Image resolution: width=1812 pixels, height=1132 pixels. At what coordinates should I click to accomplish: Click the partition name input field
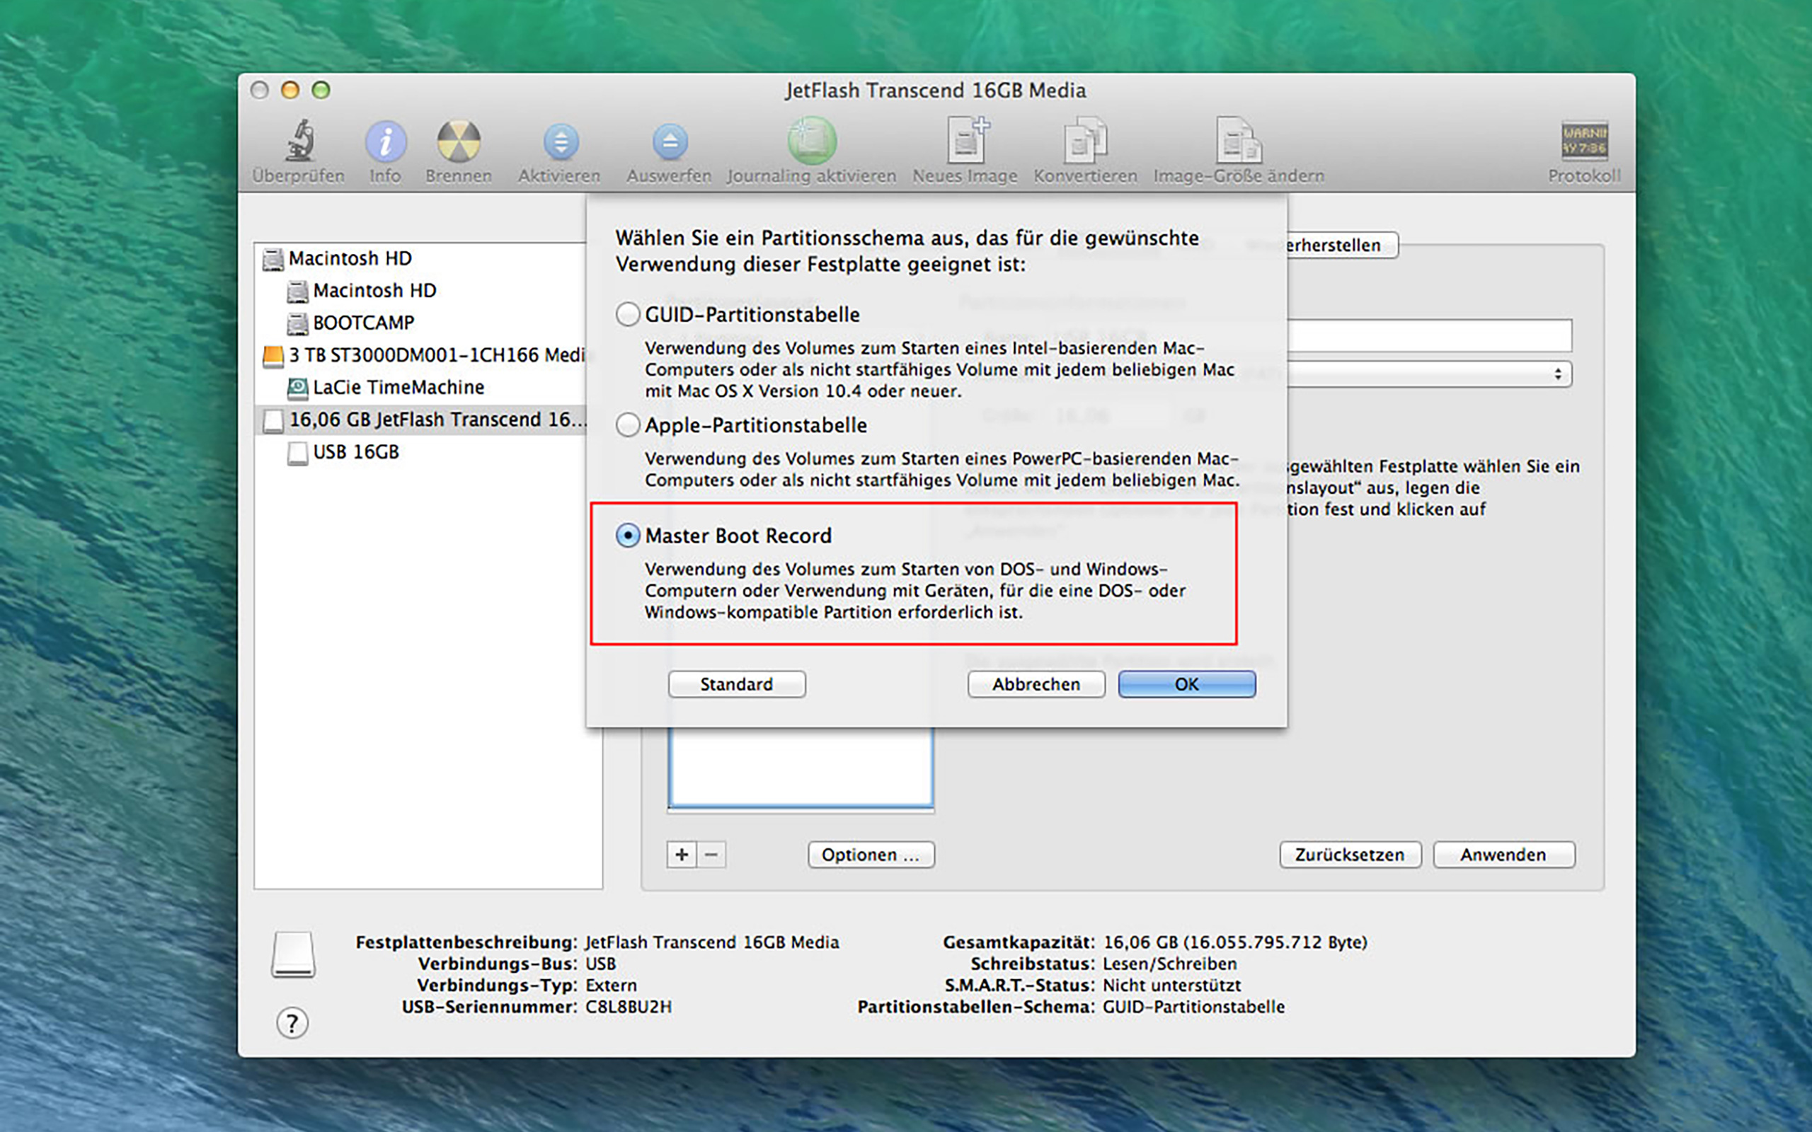point(1430,335)
